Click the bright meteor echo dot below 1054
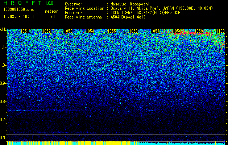 point(90,116)
